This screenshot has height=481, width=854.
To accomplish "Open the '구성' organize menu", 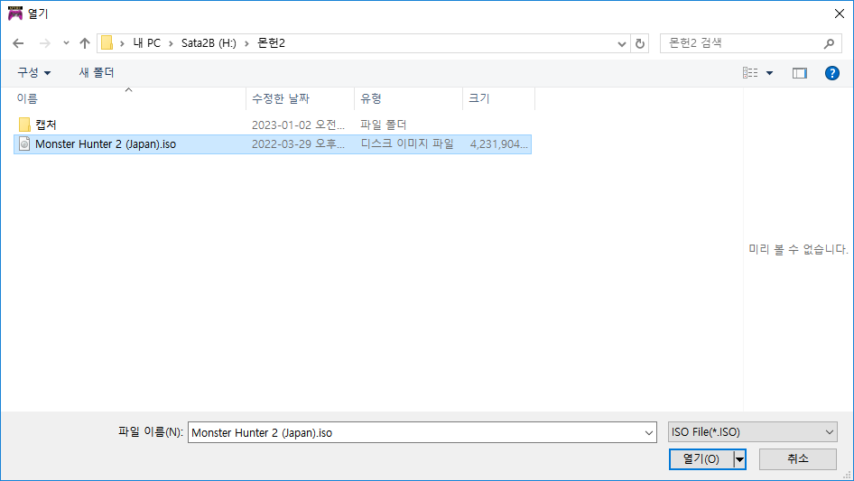I will [33, 72].
